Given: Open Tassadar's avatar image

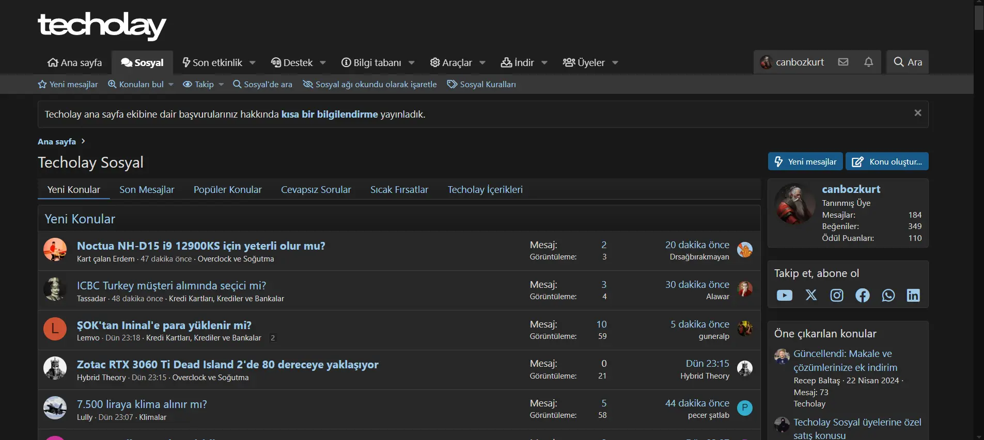Looking at the screenshot, I should [55, 289].
